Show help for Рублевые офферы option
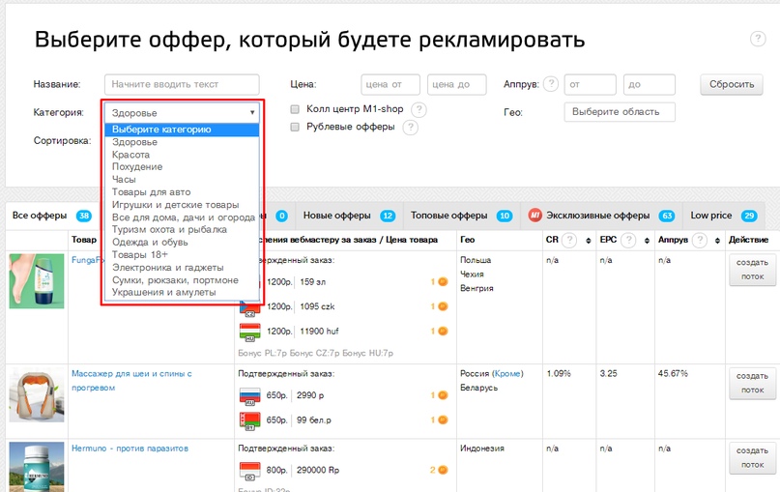 point(410,128)
